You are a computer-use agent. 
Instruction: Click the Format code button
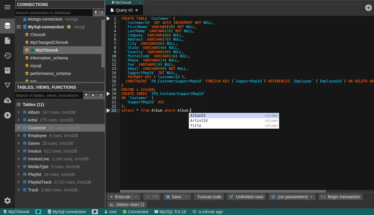click(x=209, y=197)
